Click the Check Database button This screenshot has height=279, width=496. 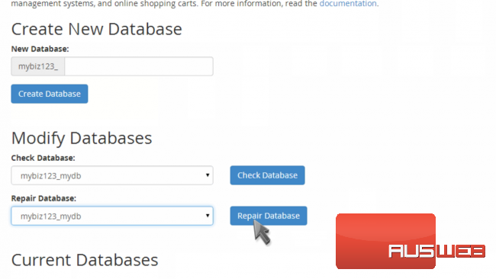click(267, 175)
